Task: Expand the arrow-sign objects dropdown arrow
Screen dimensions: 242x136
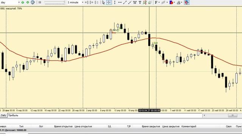Action: [181, 3]
